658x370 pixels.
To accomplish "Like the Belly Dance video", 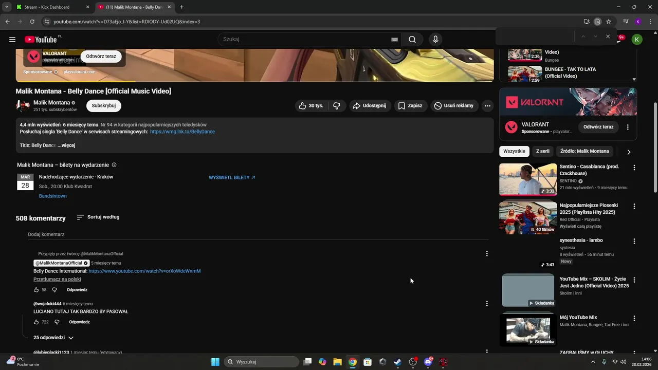I will coord(312,106).
